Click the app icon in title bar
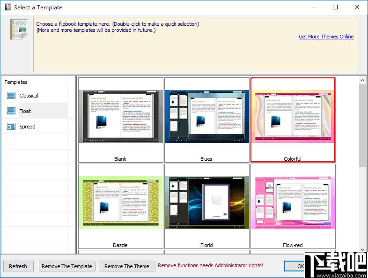368x278 pixels. [8, 7]
